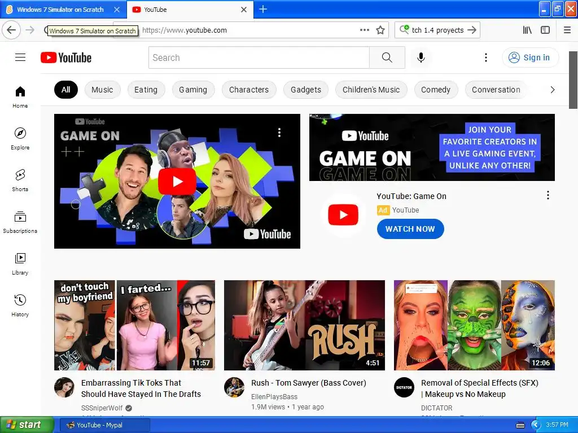578x433 pixels.
Task: Open Rush - Tom Sawyer title link
Action: pyautogui.click(x=309, y=383)
